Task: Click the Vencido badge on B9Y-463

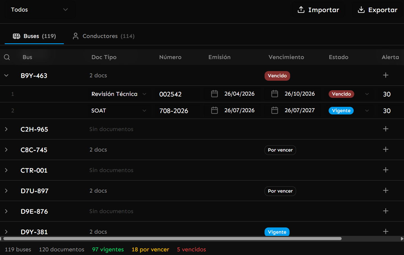Action: click(277, 76)
